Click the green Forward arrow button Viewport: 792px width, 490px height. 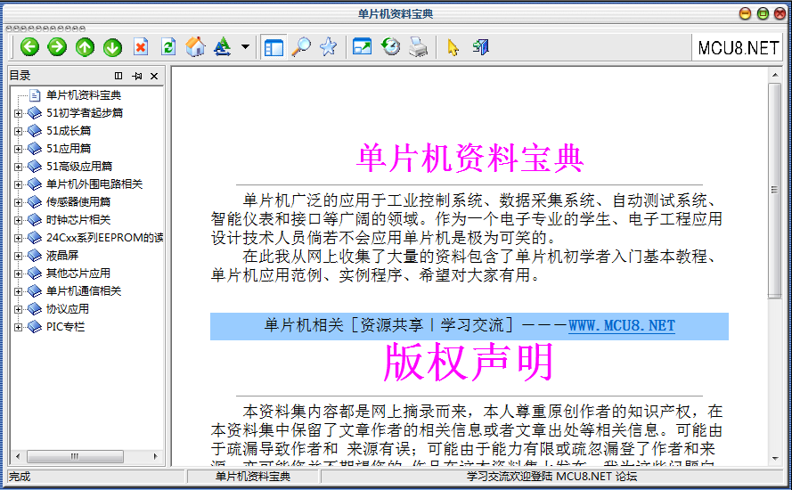tap(57, 47)
